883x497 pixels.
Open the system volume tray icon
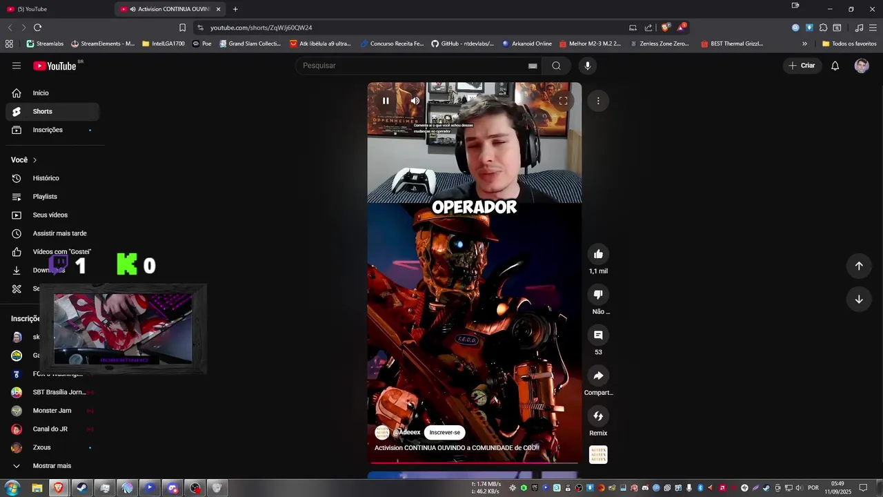[800, 488]
